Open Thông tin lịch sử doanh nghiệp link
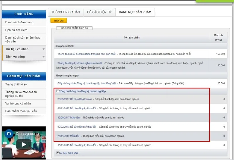The image size is (234, 160). pos(86,54)
